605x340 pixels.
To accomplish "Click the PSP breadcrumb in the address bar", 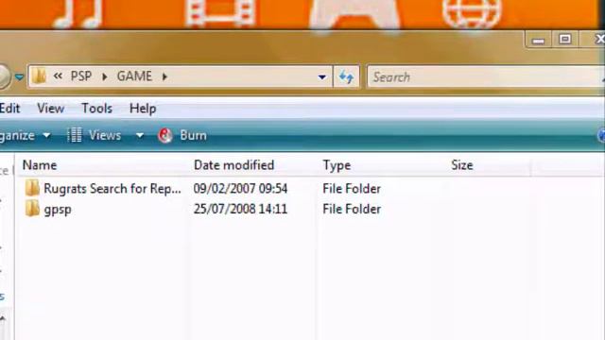I will (x=81, y=76).
